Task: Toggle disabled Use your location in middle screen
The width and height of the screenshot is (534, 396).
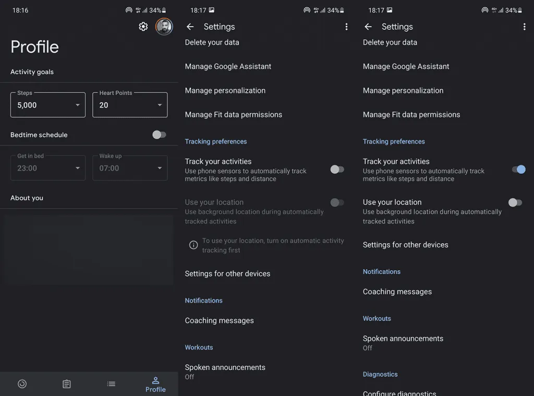Action: click(x=337, y=202)
